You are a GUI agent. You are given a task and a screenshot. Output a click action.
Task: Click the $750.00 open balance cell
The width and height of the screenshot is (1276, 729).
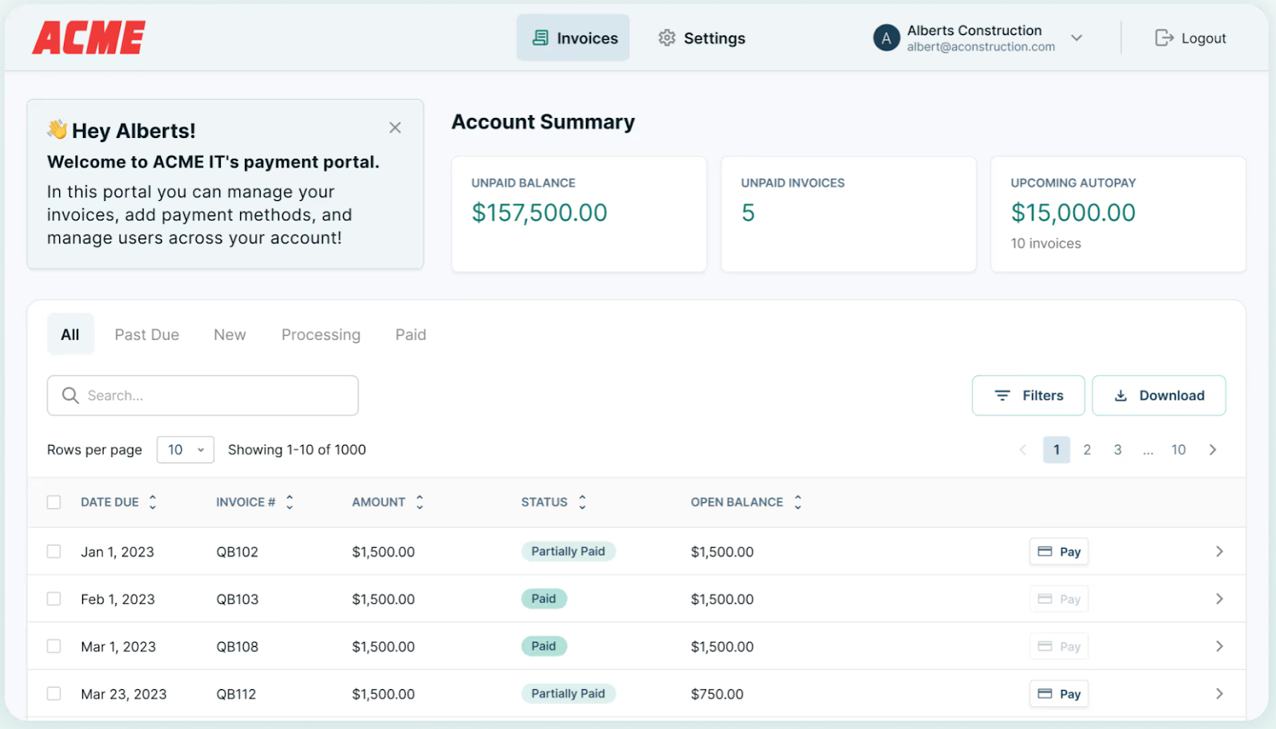(717, 694)
